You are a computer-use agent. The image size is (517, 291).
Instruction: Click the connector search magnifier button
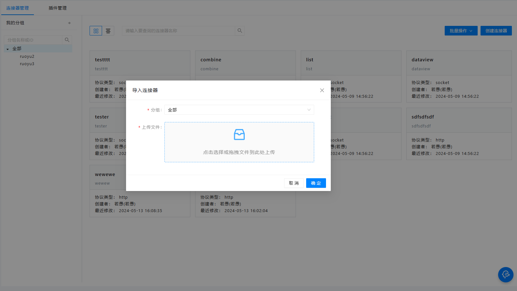(240, 31)
